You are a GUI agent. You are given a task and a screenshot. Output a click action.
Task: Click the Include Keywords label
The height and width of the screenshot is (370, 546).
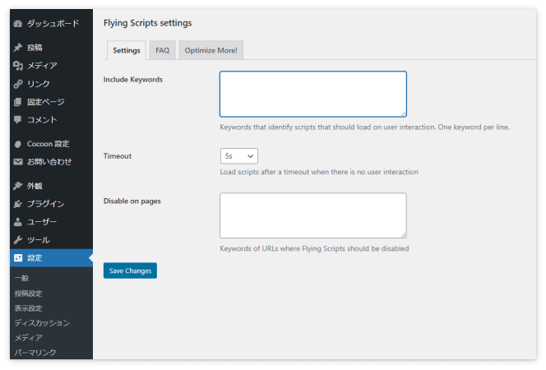(x=133, y=80)
